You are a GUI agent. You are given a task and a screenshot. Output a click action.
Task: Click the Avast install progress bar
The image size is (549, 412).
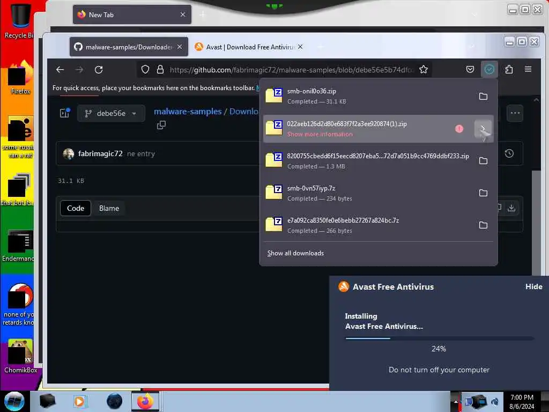(440, 339)
